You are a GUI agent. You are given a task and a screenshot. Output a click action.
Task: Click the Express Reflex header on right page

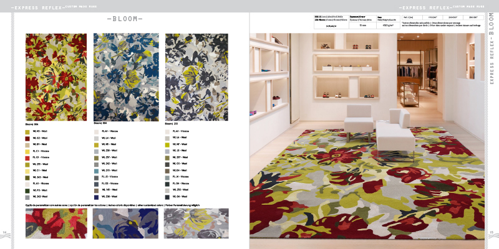(x=430, y=6)
